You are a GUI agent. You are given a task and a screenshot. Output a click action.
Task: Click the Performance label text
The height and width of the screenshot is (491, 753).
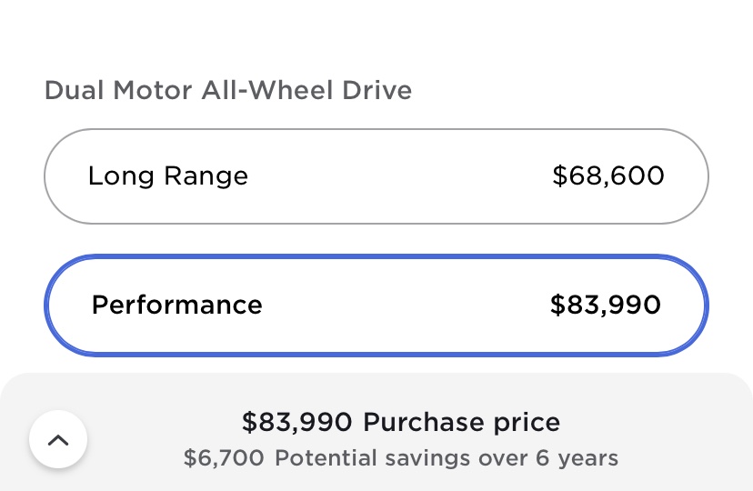tap(176, 305)
